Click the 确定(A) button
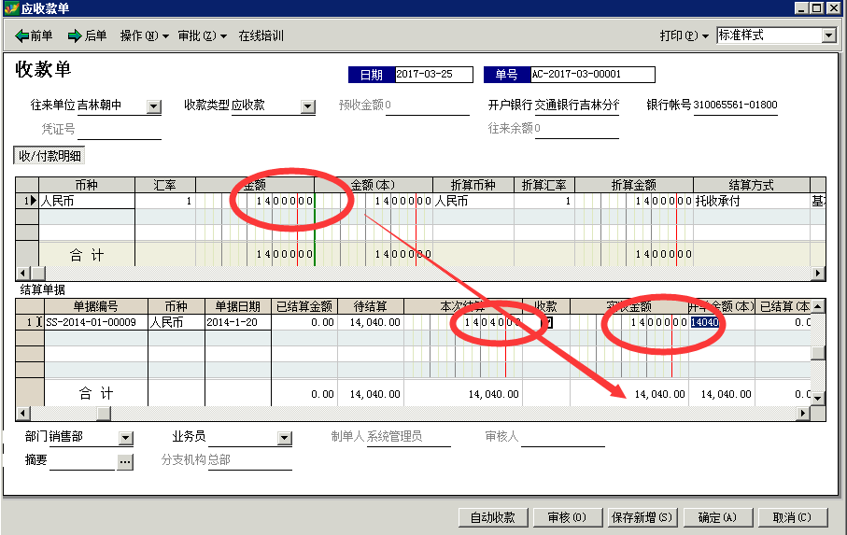The width and height of the screenshot is (847, 535). coord(717,517)
